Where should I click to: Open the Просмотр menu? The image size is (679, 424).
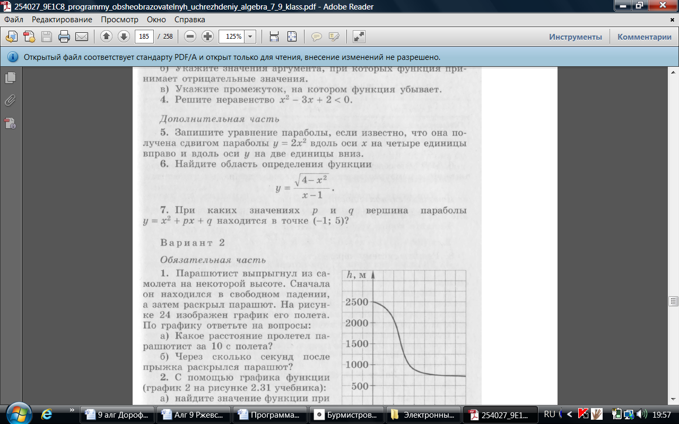119,19
